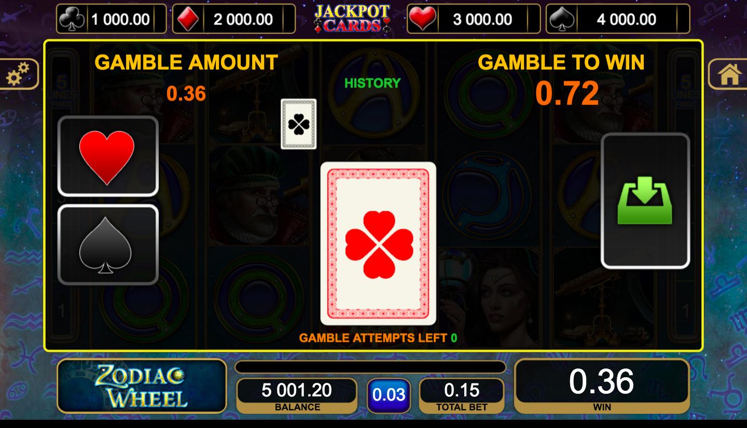Click the 0.36 win display
Image resolution: width=747 pixels, height=428 pixels.
602,387
